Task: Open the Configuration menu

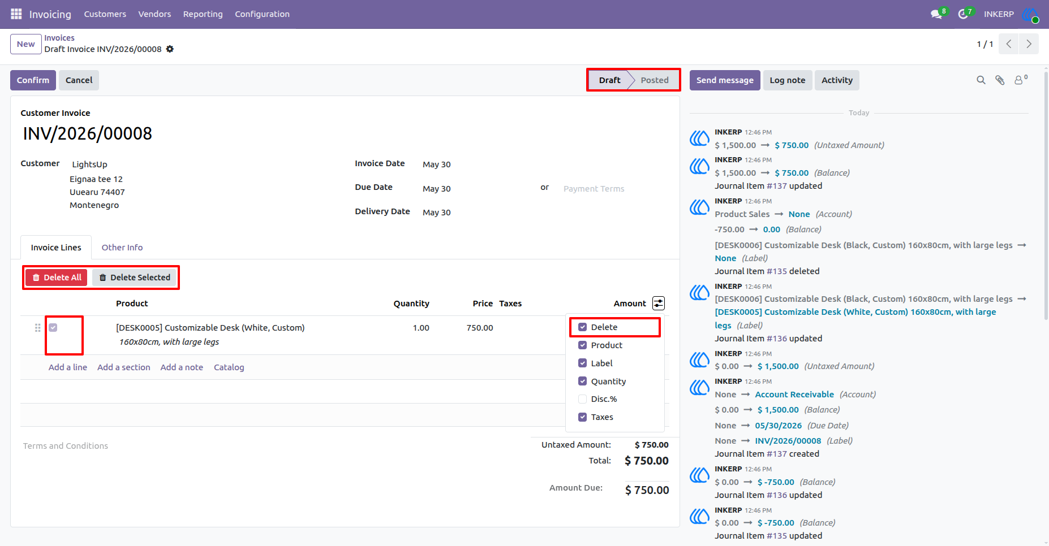Action: (262, 14)
